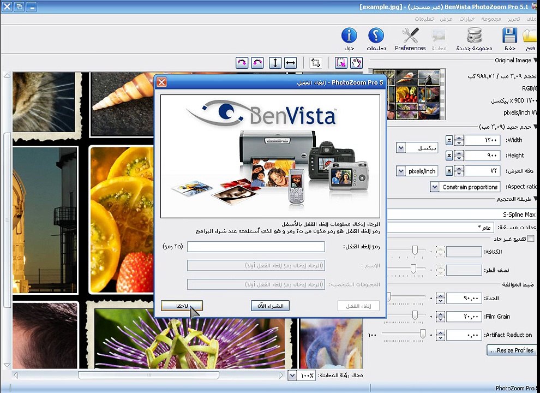Click the Height value field ٩٠٠

point(483,156)
